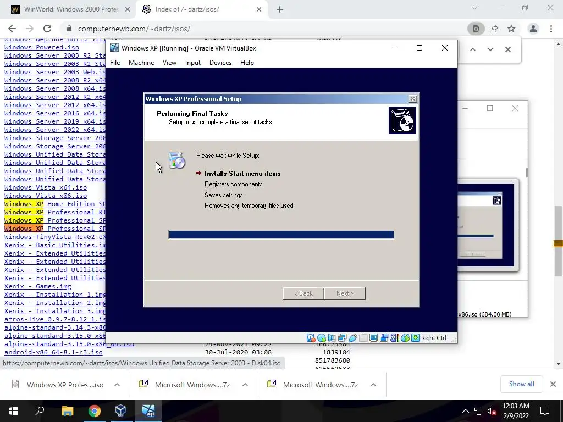Click the audio speaker icon in VirtualBox status bar
This screenshot has height=422, width=563.
coord(332,338)
